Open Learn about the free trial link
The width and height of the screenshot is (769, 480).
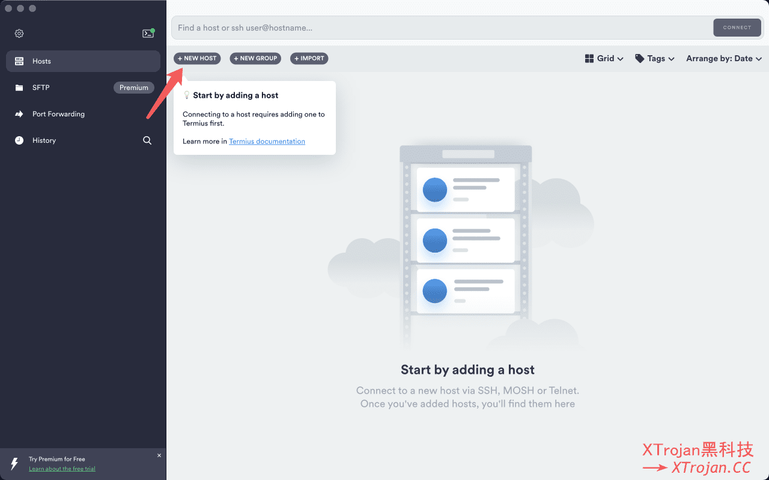point(62,469)
